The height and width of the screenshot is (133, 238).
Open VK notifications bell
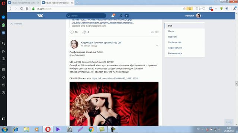click(113, 16)
